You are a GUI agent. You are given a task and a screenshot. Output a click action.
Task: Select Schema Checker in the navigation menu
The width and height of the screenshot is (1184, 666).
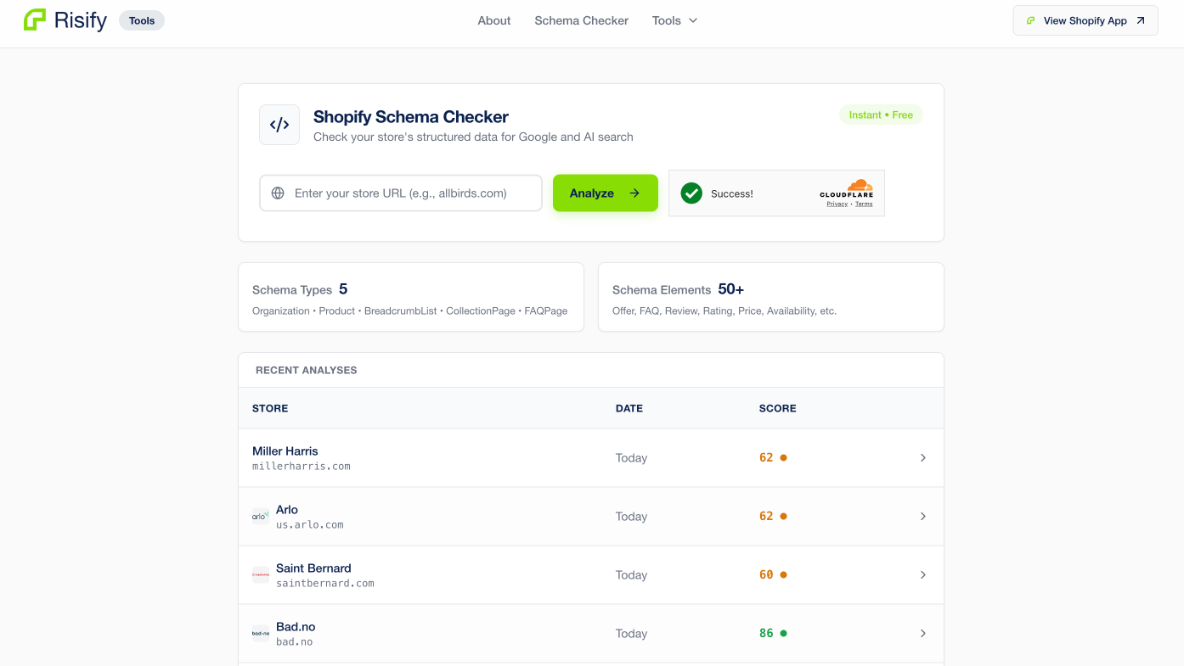pyautogui.click(x=581, y=20)
